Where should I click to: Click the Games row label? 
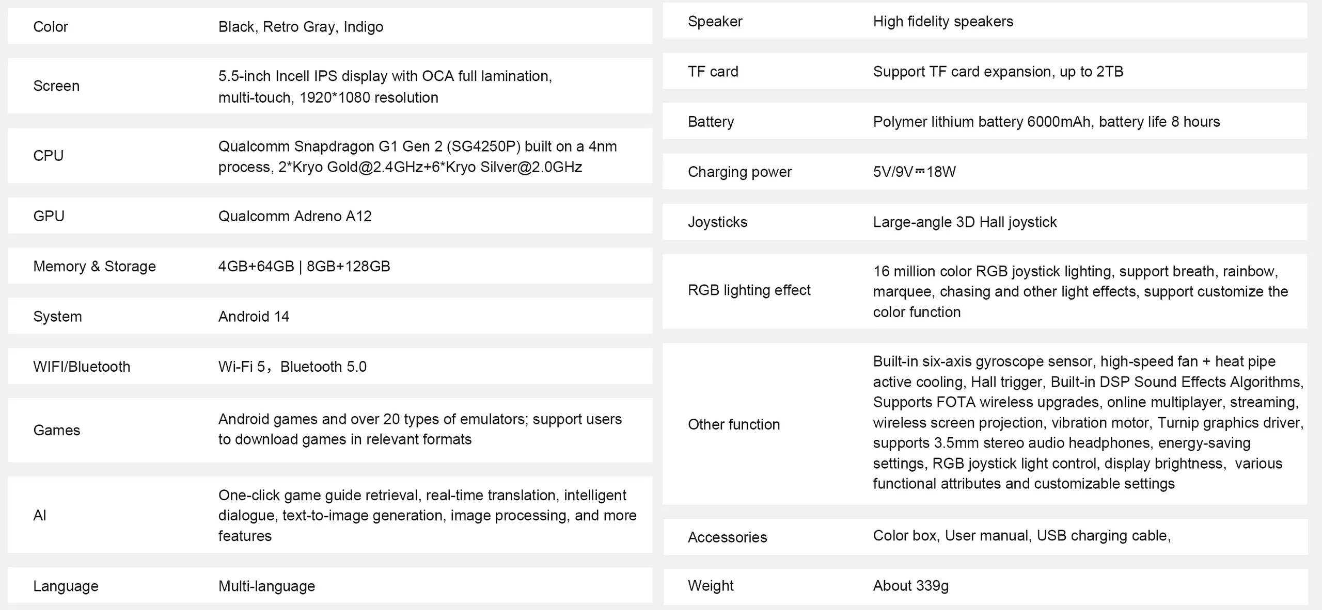pos(57,430)
